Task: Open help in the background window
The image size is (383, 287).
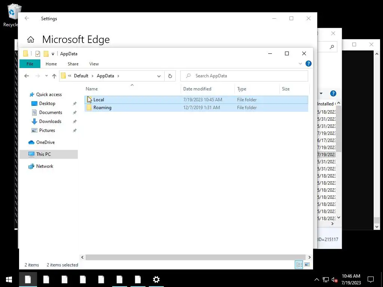Action: point(333,93)
